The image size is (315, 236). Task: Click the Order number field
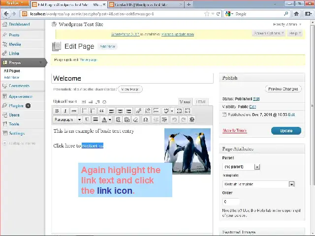point(231,202)
